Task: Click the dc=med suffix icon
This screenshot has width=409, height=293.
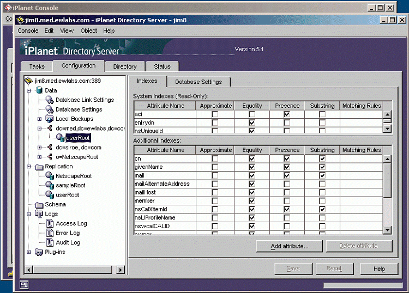Action: click(x=50, y=128)
